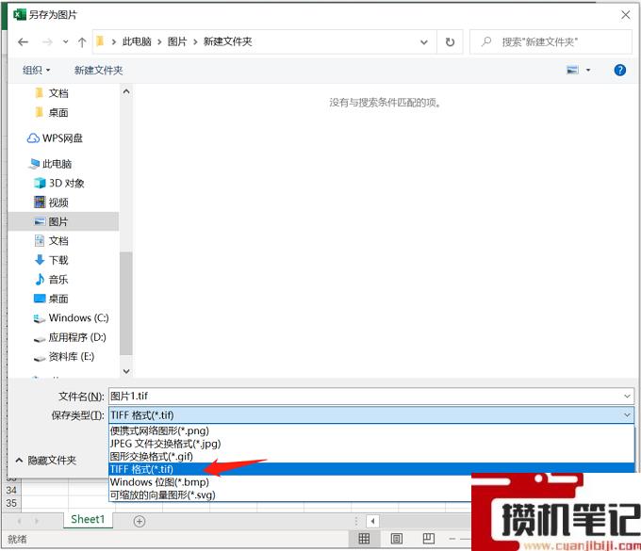Click the sidebar scroll down arrow
The width and height of the screenshot is (641, 551).
click(126, 371)
